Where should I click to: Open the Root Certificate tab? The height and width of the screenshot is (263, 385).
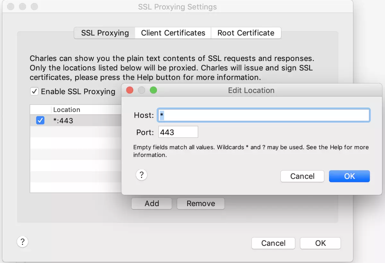[x=246, y=33]
